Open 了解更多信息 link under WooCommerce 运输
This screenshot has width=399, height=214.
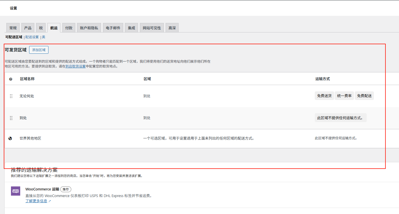(36, 201)
